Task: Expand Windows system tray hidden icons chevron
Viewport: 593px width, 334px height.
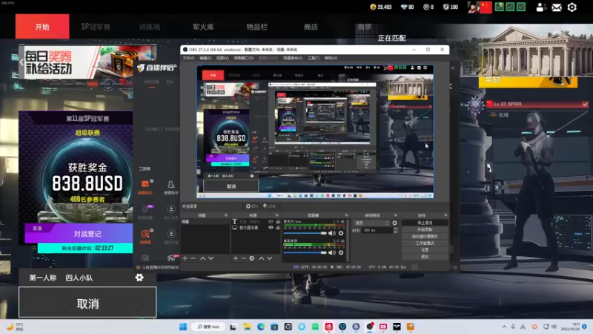Action: (504, 327)
